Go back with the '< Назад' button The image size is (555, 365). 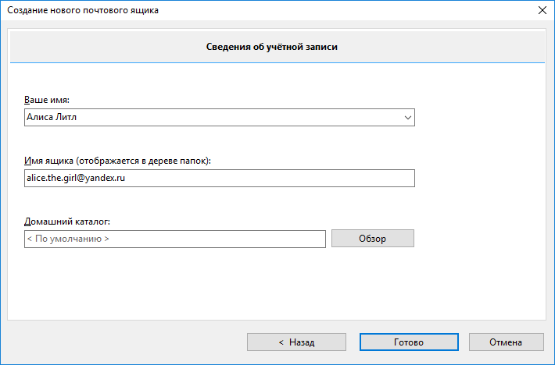[296, 342]
